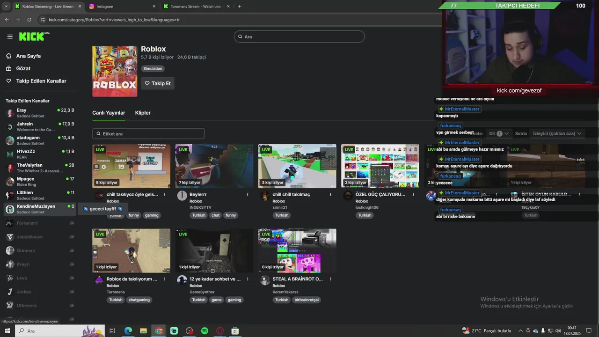
Task: Open the Windows Start menu
Action: (7, 331)
